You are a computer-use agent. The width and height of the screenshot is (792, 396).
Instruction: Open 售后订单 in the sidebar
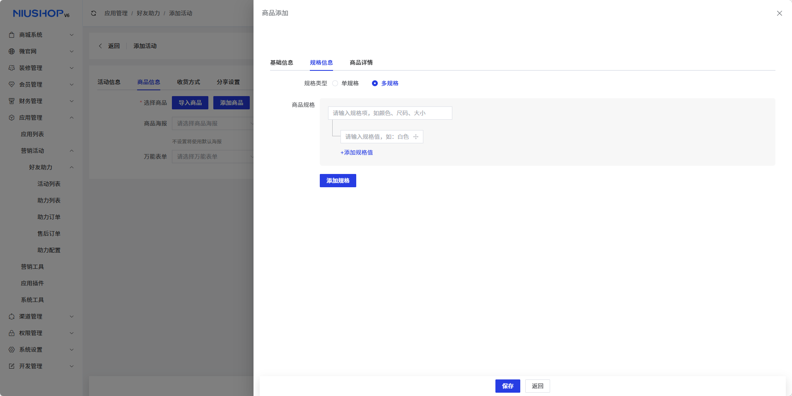pyautogui.click(x=49, y=234)
